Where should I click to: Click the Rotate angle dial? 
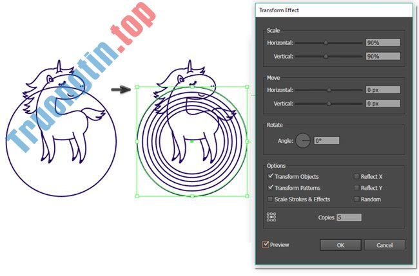pos(303,140)
